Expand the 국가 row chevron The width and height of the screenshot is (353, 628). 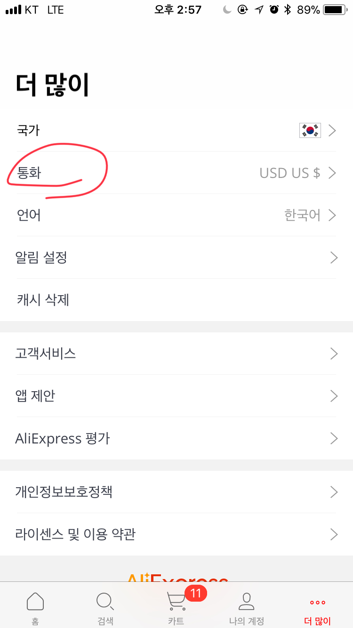coord(332,130)
